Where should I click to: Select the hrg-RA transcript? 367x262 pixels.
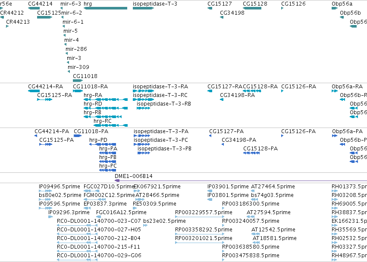point(106,100)
